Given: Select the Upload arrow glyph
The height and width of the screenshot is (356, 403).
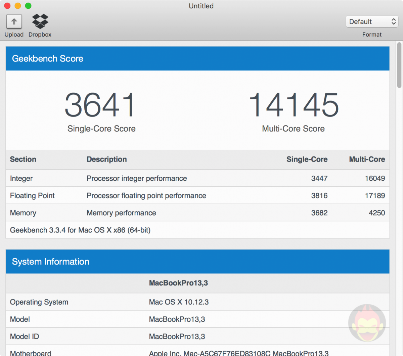Looking at the screenshot, I should tap(14, 21).
